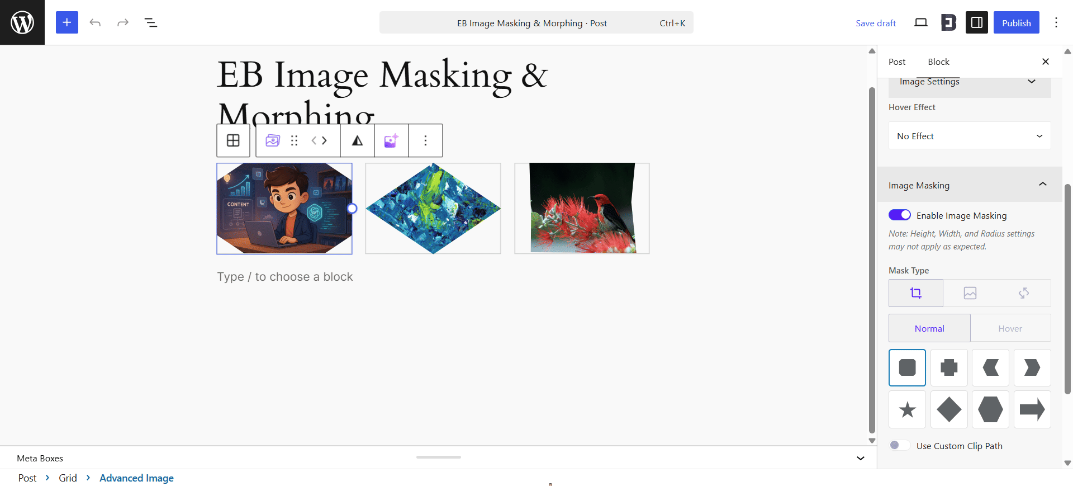Image resolution: width=1073 pixels, height=486 pixels.
Task: Choose the plus cross mask shape
Action: [949, 367]
